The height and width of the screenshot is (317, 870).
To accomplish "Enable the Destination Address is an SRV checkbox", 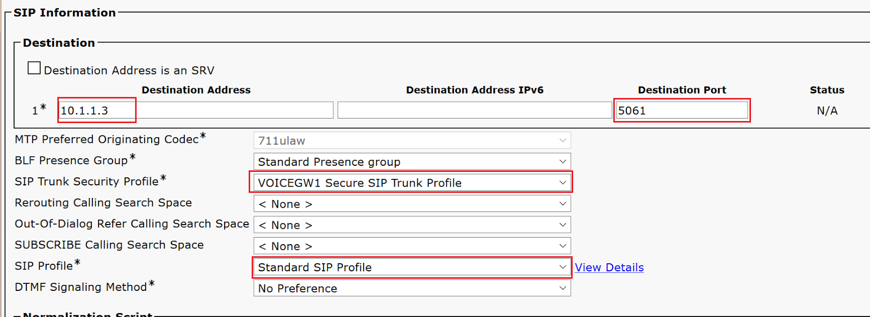I will (34, 68).
